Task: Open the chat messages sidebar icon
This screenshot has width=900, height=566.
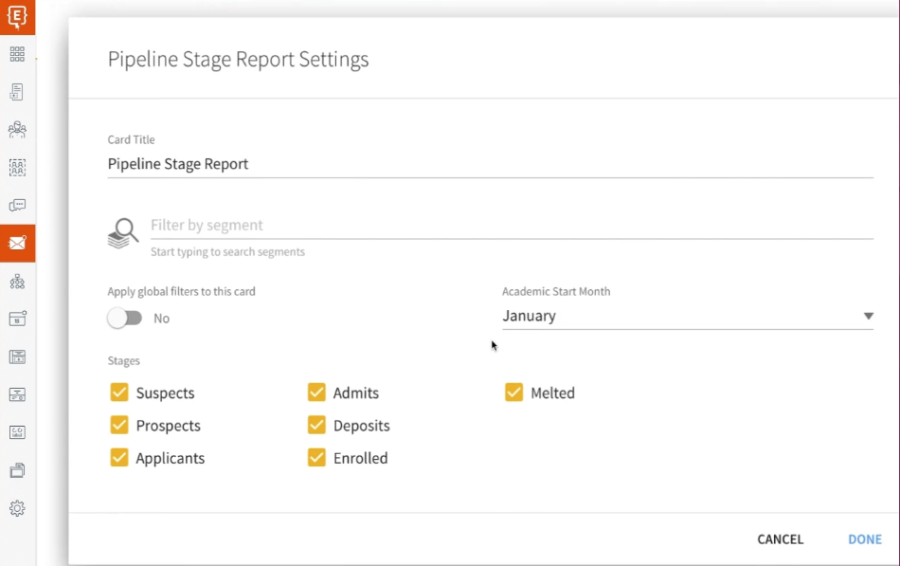Action: tap(17, 206)
